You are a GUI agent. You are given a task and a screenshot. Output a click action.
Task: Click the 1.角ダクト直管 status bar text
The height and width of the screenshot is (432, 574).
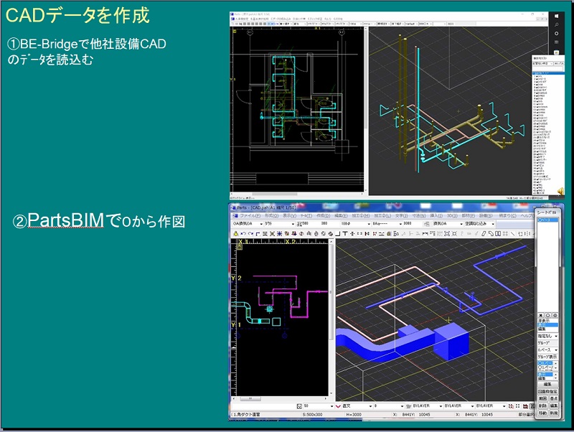[x=247, y=415]
